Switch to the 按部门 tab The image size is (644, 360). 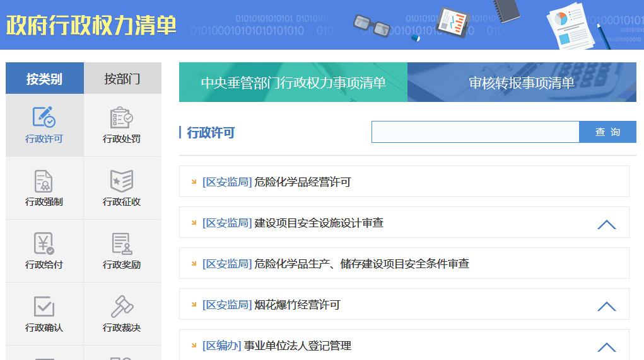tap(122, 78)
